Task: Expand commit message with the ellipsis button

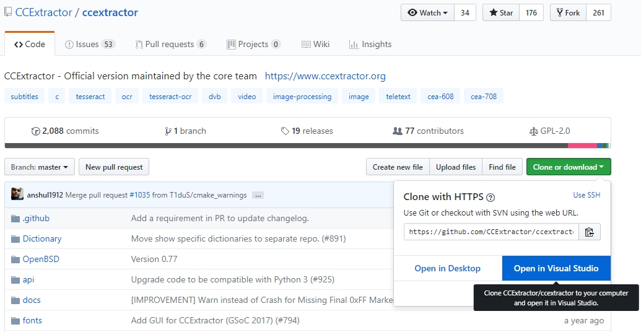Action: 258,196
